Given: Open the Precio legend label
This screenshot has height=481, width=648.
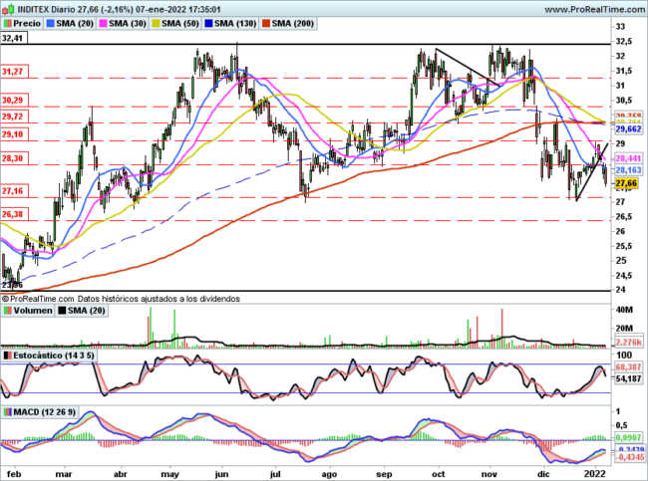Looking at the screenshot, I should (x=27, y=24).
